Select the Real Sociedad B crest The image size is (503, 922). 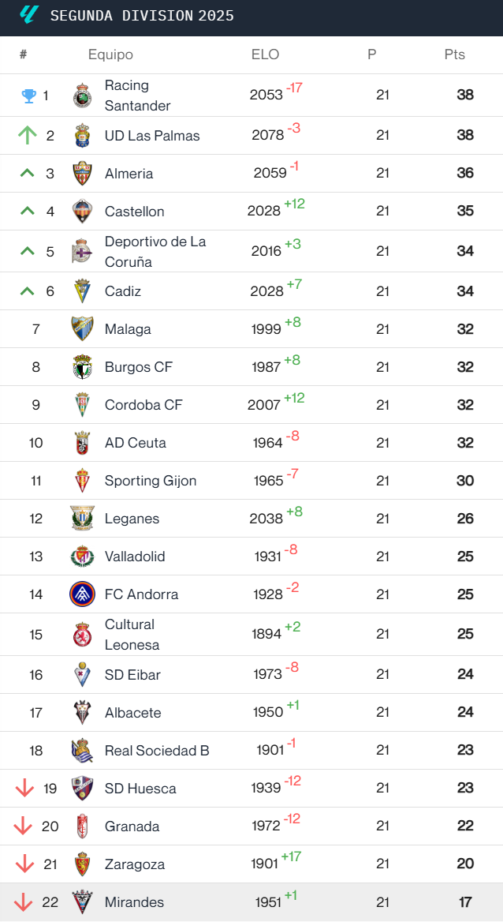[81, 750]
